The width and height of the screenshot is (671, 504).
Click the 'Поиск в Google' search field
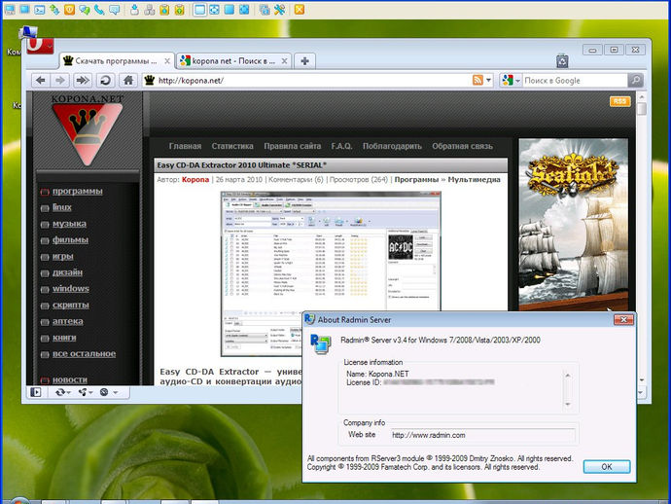(575, 80)
